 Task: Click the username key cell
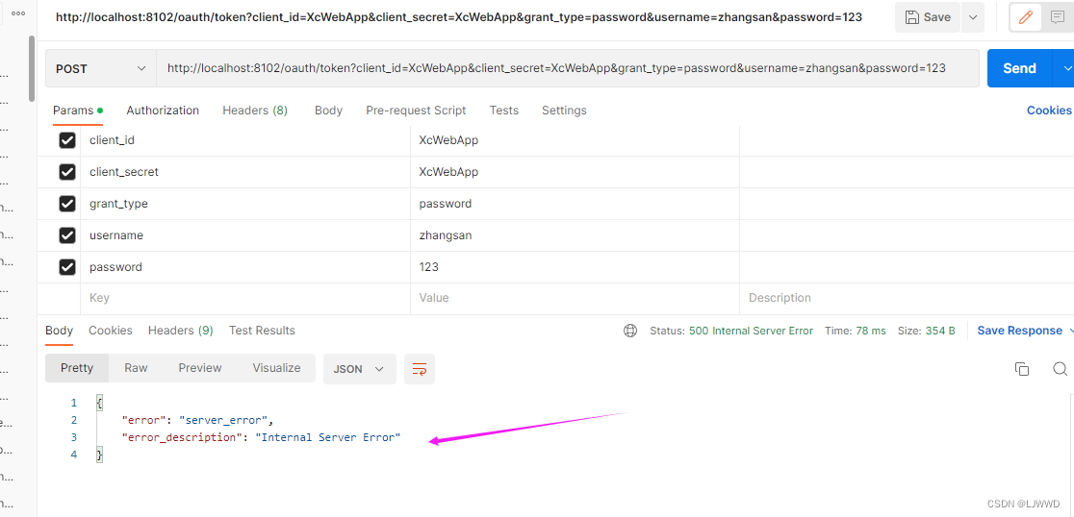pyautogui.click(x=245, y=235)
